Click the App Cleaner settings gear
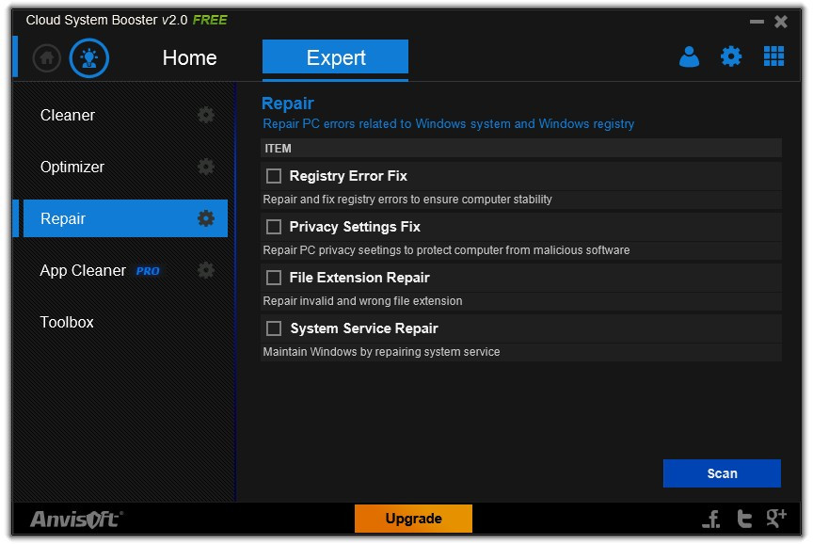The height and width of the screenshot is (544, 813). click(206, 270)
